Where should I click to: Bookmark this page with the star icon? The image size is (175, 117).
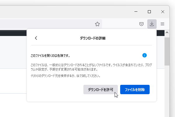tap(97, 24)
